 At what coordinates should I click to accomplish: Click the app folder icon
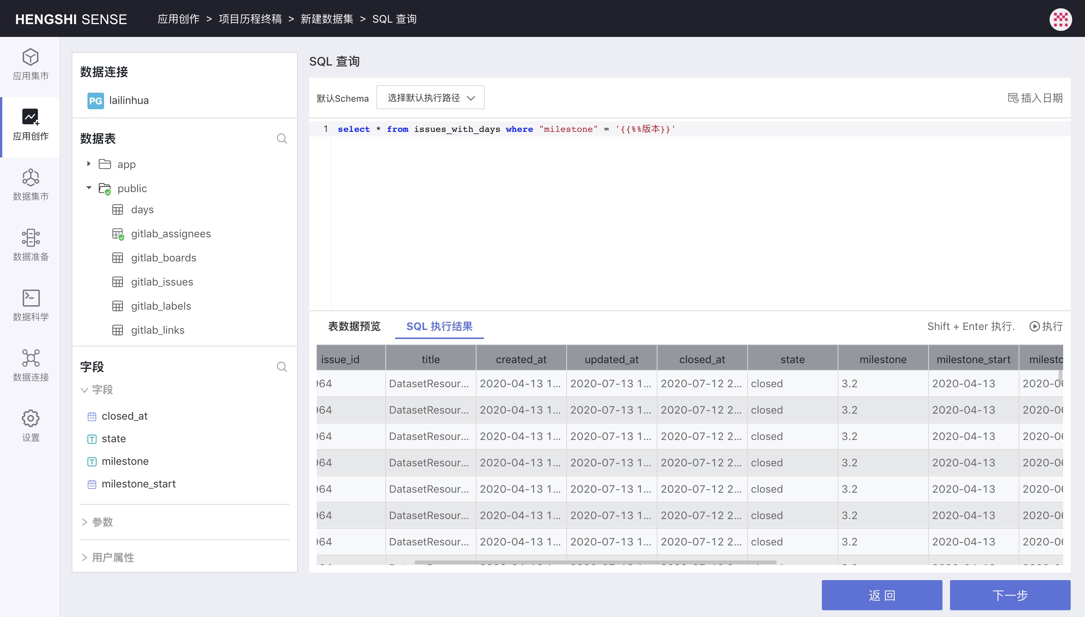point(104,164)
